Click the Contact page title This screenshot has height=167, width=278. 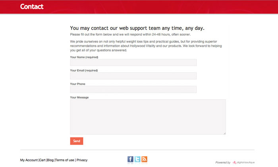(32, 6)
